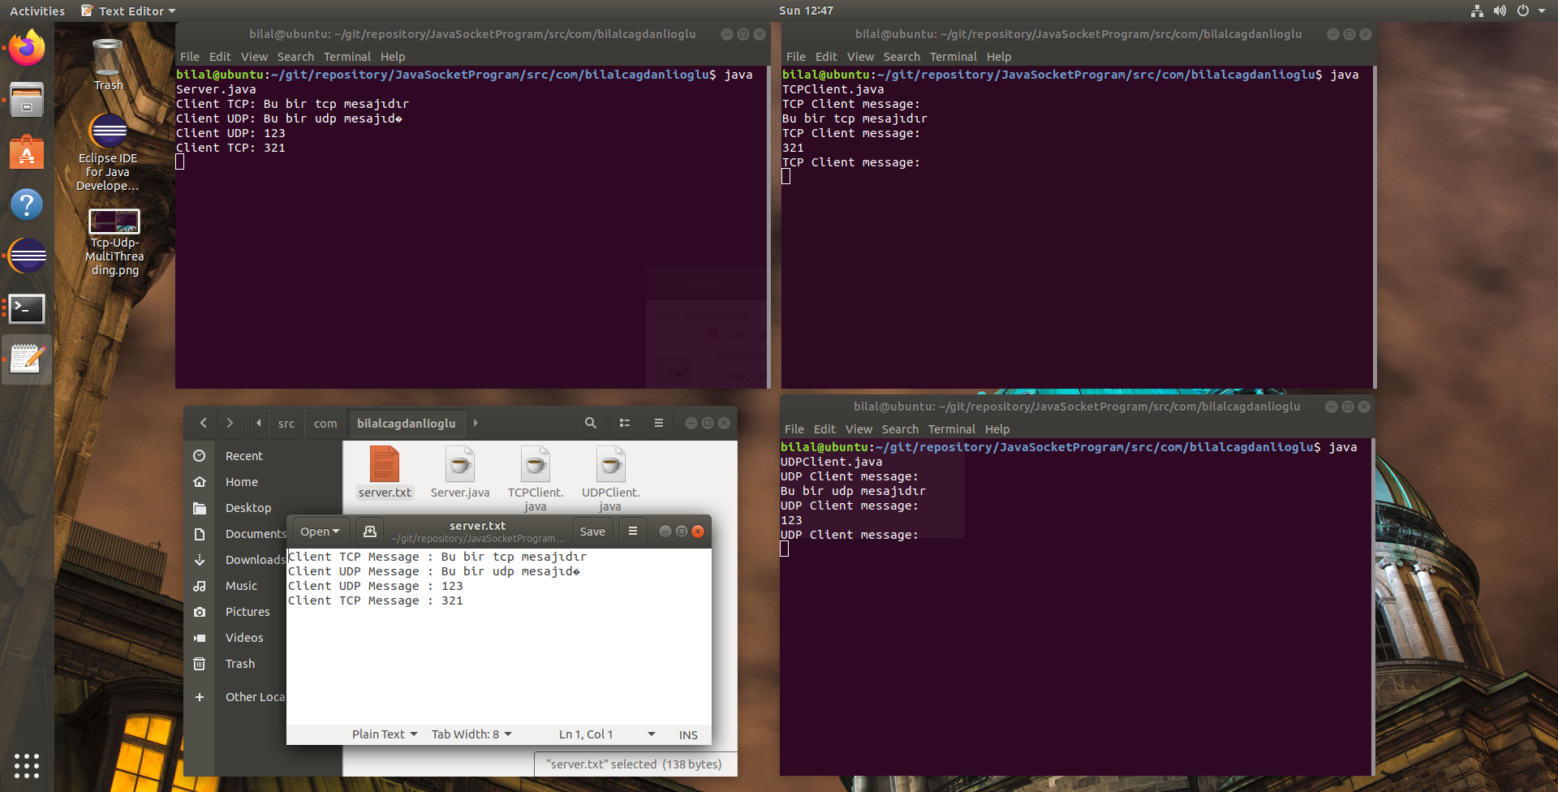This screenshot has height=792, width=1558.
Task: Select the Tcp-Udp-MultiThreading.png desktop file
Action: (x=114, y=222)
